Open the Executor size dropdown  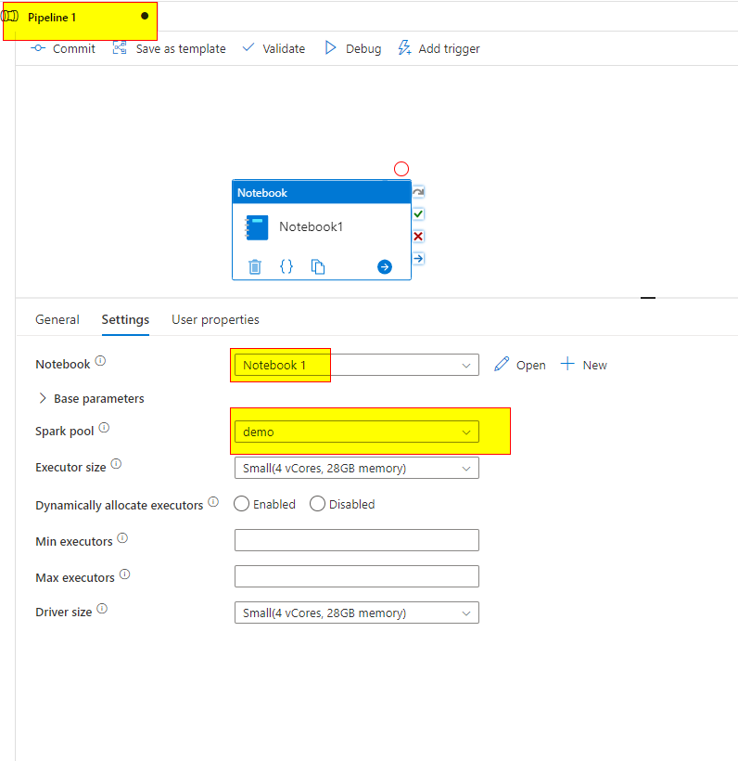pyautogui.click(x=356, y=468)
